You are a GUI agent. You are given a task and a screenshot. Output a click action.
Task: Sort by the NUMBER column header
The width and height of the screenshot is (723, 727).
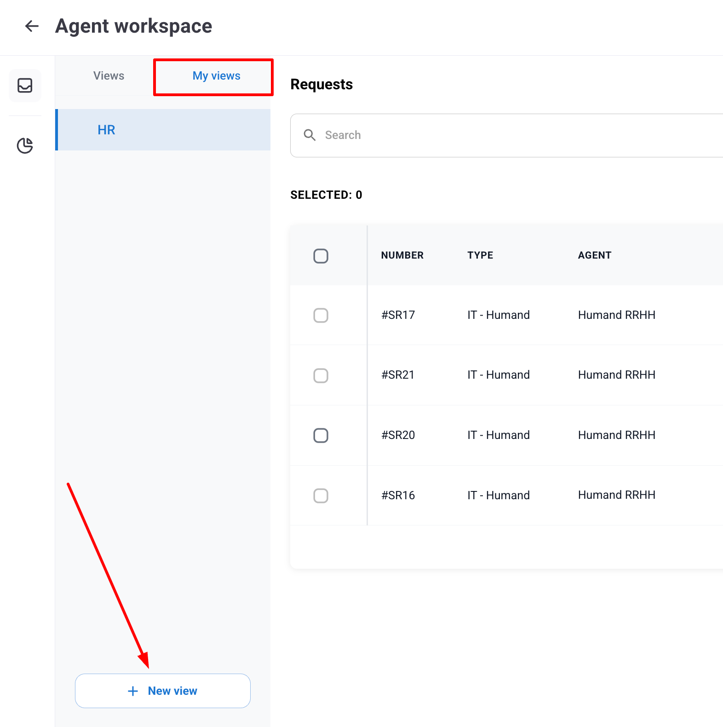(x=402, y=255)
